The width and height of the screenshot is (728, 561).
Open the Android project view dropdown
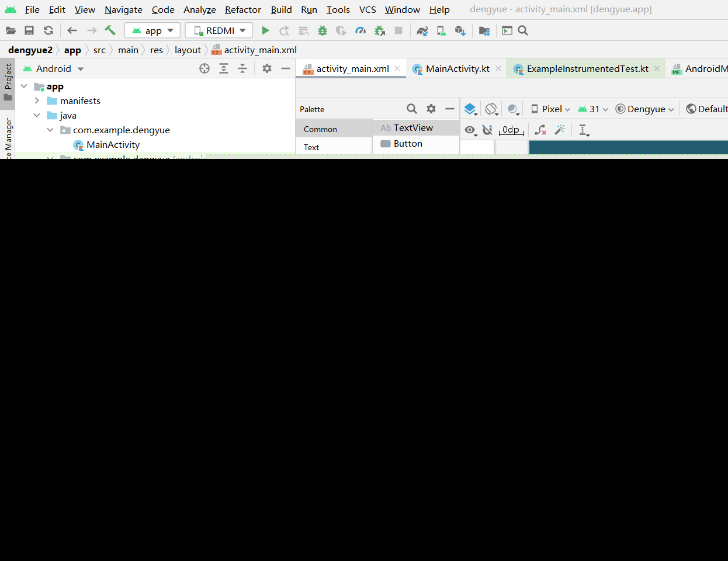(53, 68)
